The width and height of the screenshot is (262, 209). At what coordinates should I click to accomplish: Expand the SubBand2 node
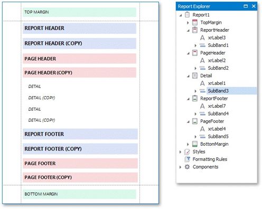[195, 68]
